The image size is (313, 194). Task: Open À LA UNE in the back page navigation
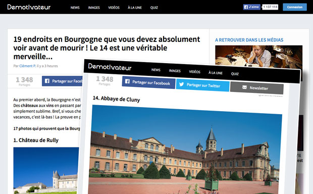(x=135, y=8)
